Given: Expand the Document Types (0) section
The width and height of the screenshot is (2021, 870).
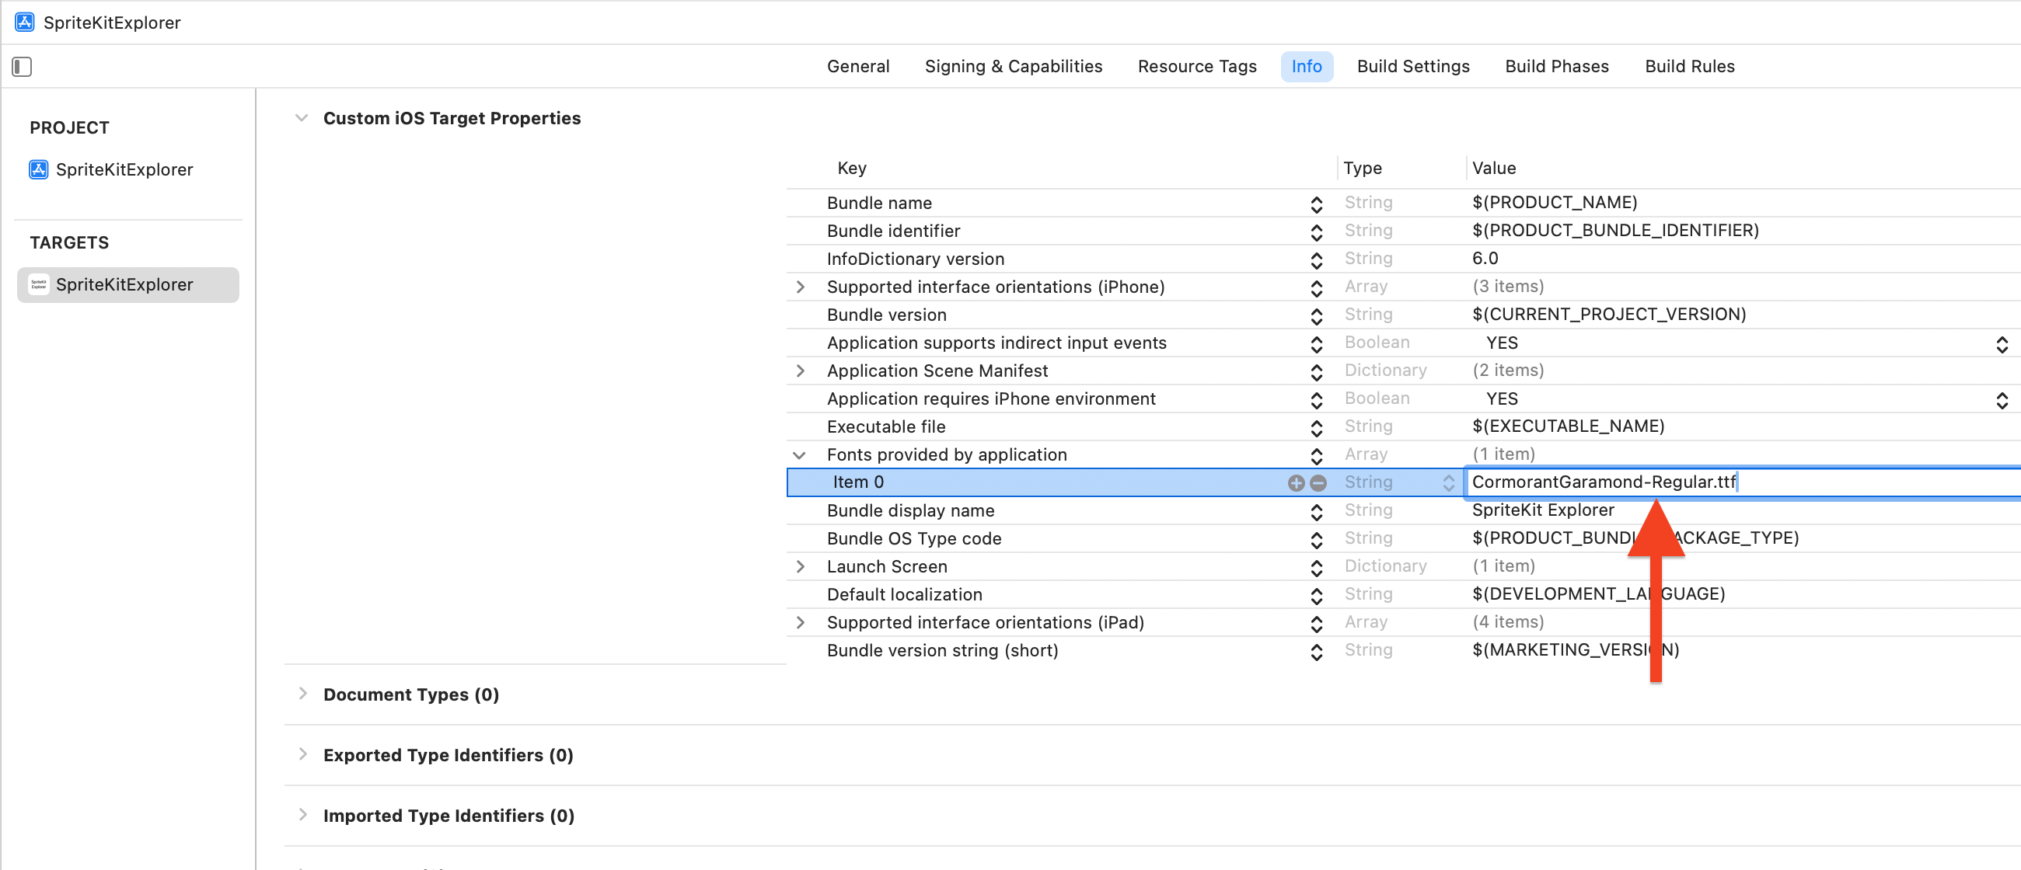Looking at the screenshot, I should pos(302,694).
